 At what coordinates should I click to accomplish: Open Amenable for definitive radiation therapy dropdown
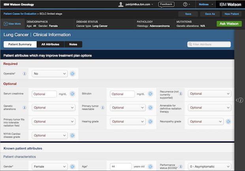pos(209,107)
